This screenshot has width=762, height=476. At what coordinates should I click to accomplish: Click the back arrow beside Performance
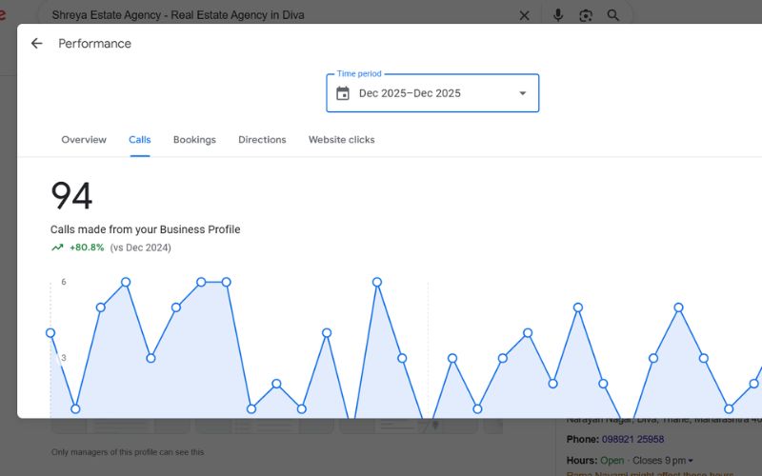[x=37, y=44]
